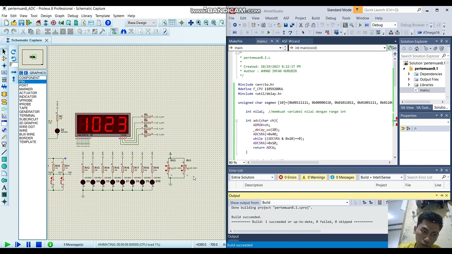Open the Template menu in Proteus
The width and height of the screenshot is (452, 254).
pos(102,16)
